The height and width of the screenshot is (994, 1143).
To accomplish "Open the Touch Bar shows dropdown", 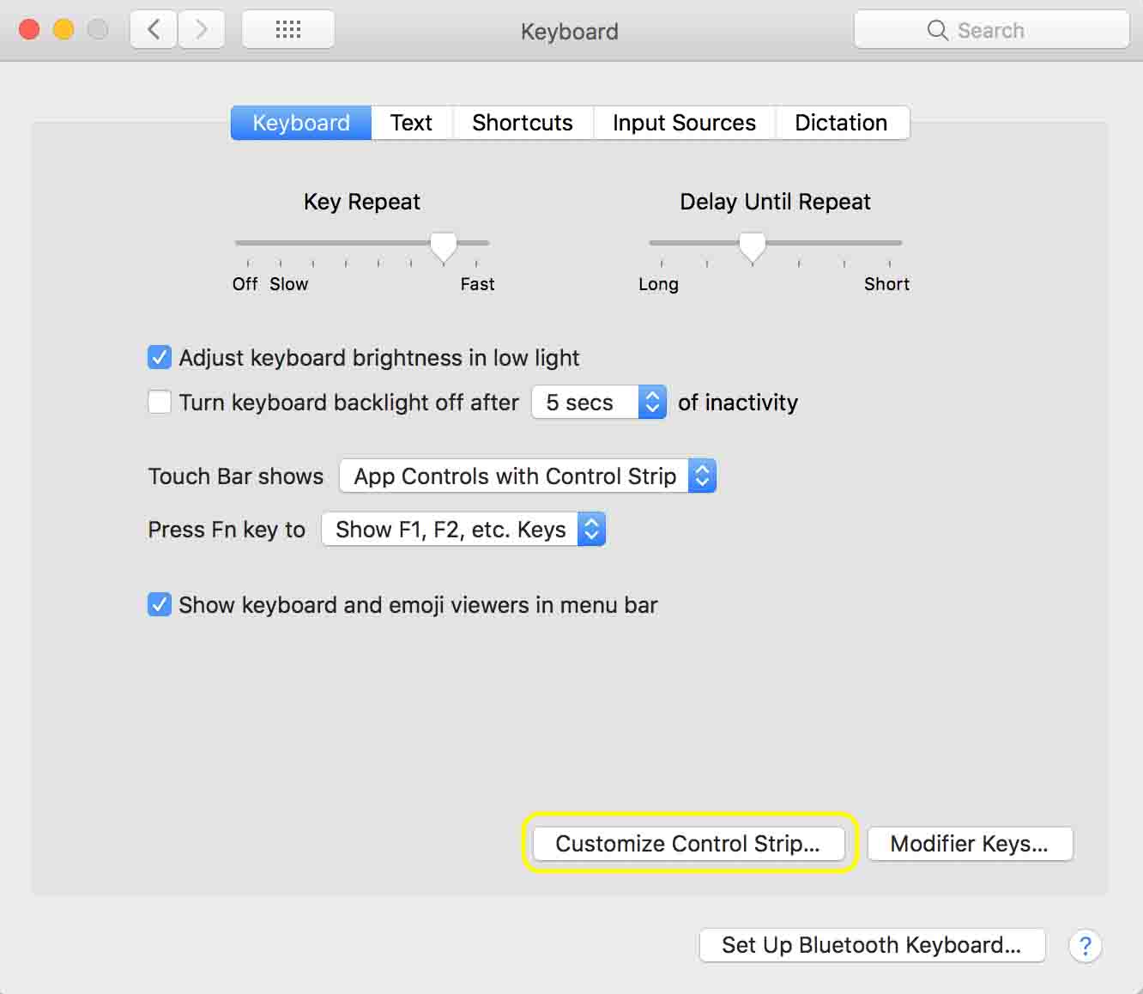I will click(527, 476).
